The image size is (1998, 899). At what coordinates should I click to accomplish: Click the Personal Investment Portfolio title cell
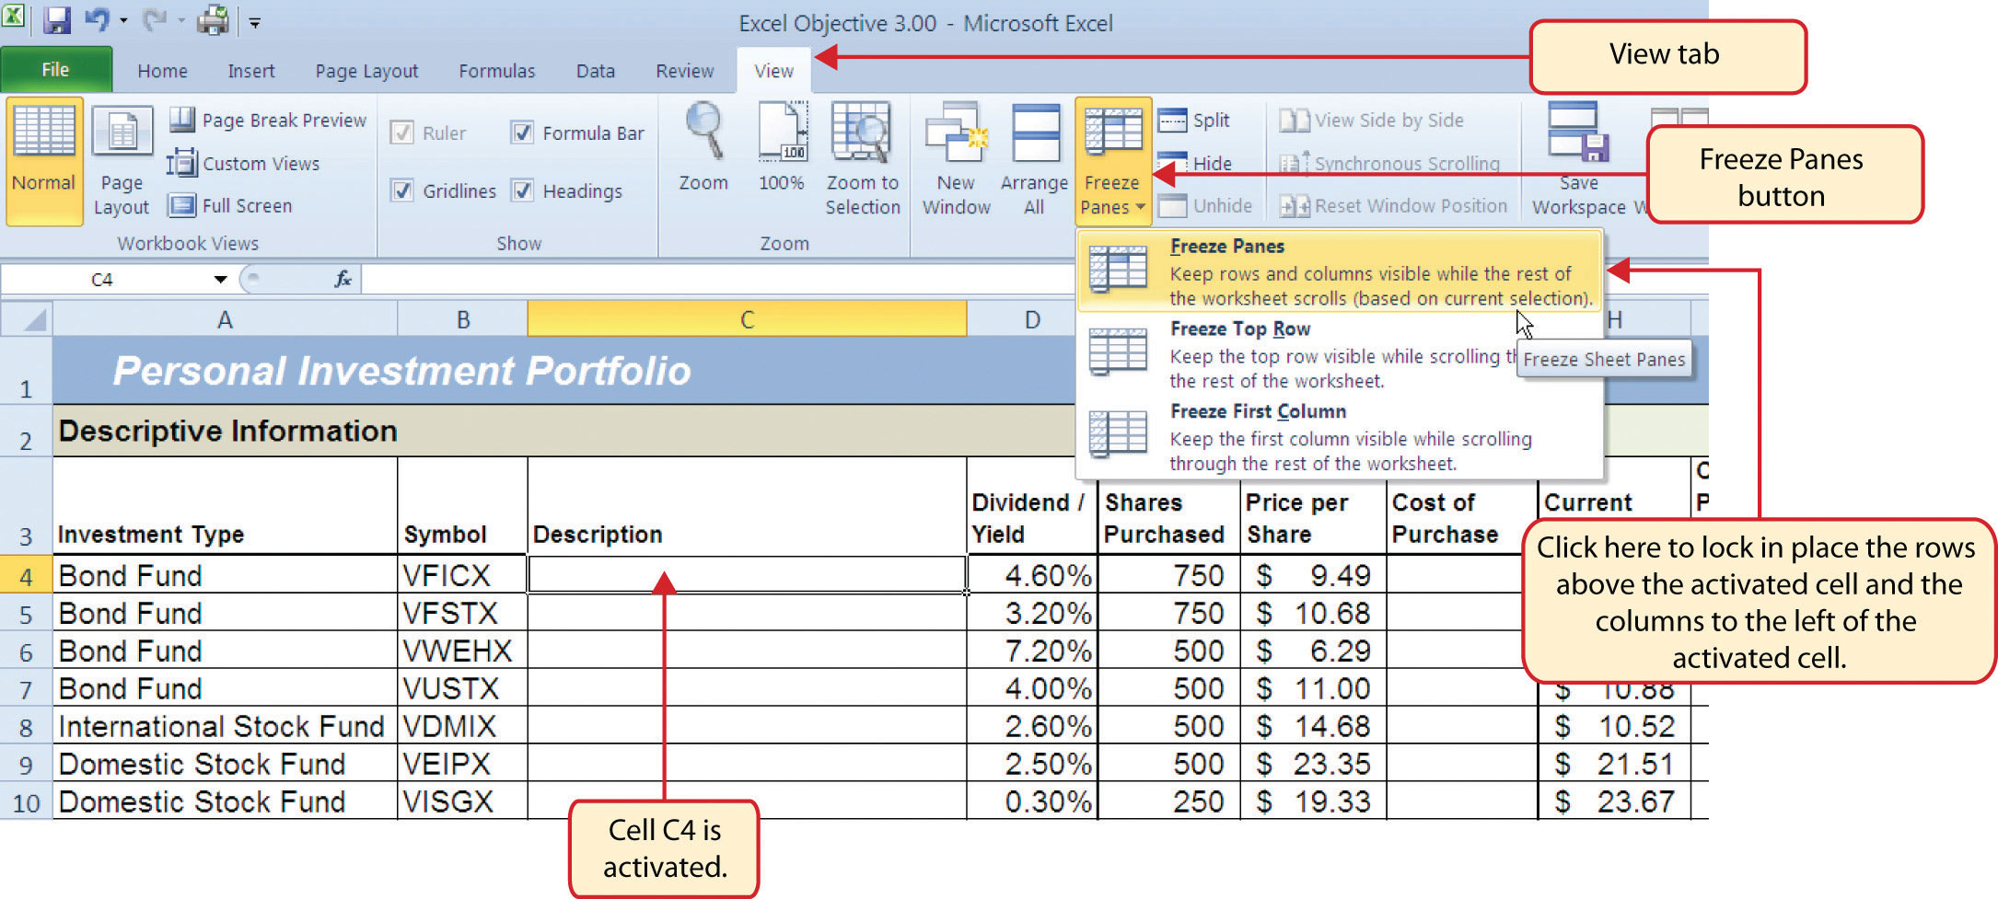coord(401,371)
